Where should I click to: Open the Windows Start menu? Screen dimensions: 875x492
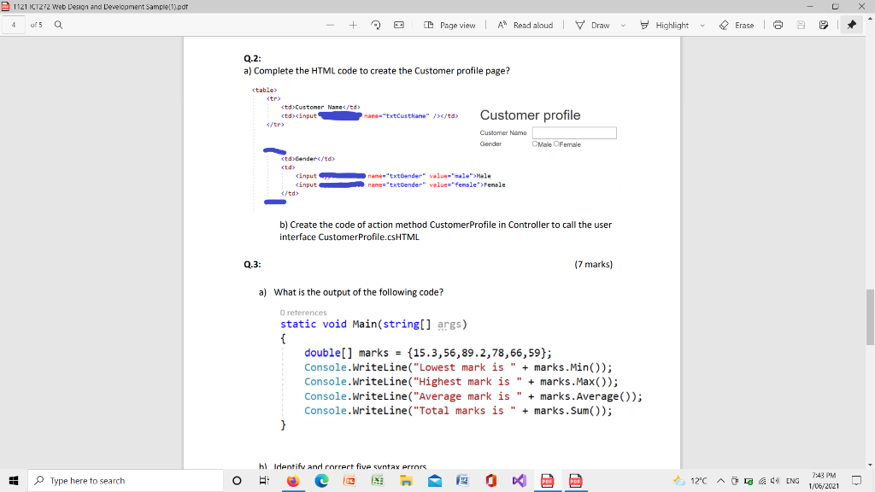pyautogui.click(x=12, y=480)
